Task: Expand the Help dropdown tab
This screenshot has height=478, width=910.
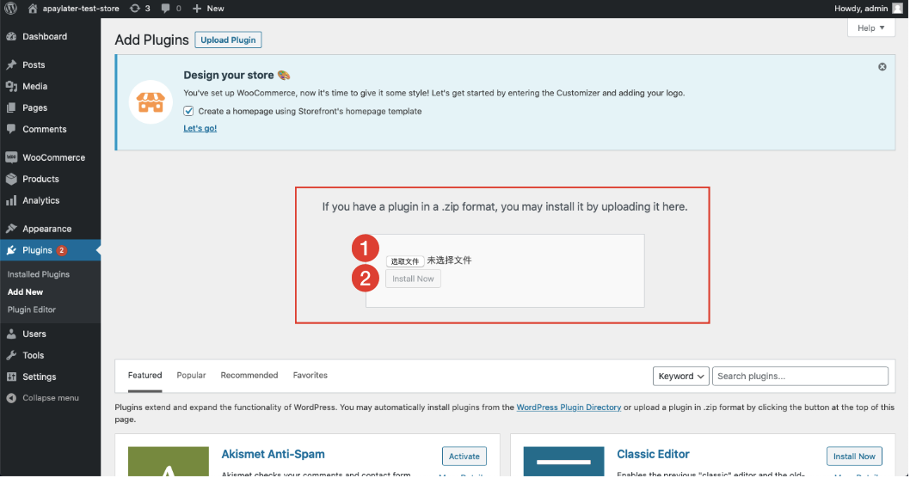Action: (871, 28)
